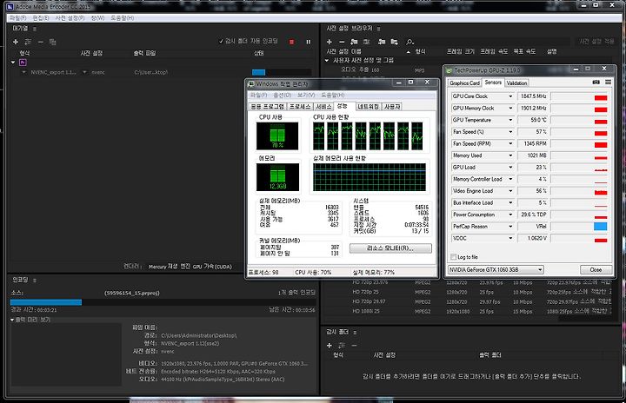Click the apply preset button in the preset browser
The image size is (626, 403).
coord(596,42)
